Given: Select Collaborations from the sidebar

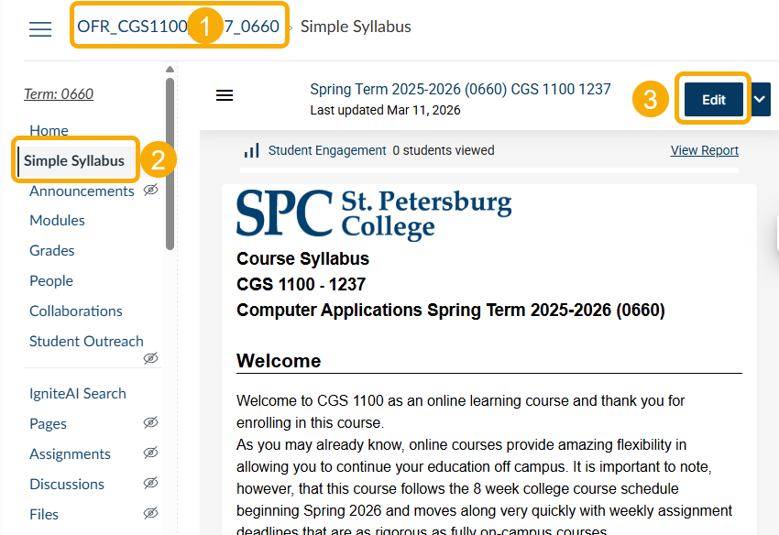Looking at the screenshot, I should (x=75, y=311).
